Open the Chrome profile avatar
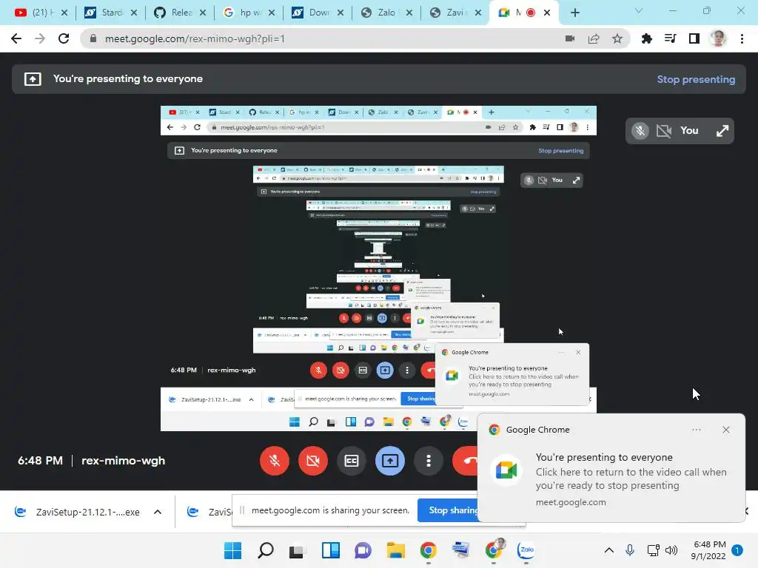 point(718,38)
